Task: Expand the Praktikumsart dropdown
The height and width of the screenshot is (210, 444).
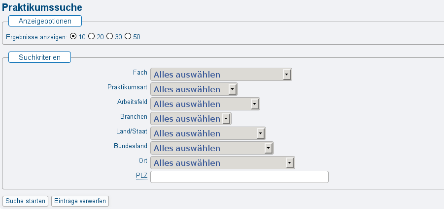Action: click(194, 89)
